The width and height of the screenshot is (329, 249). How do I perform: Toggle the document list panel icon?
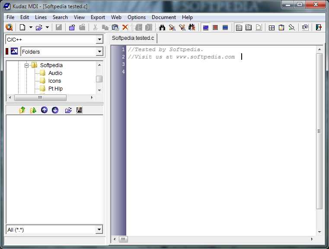[249, 28]
